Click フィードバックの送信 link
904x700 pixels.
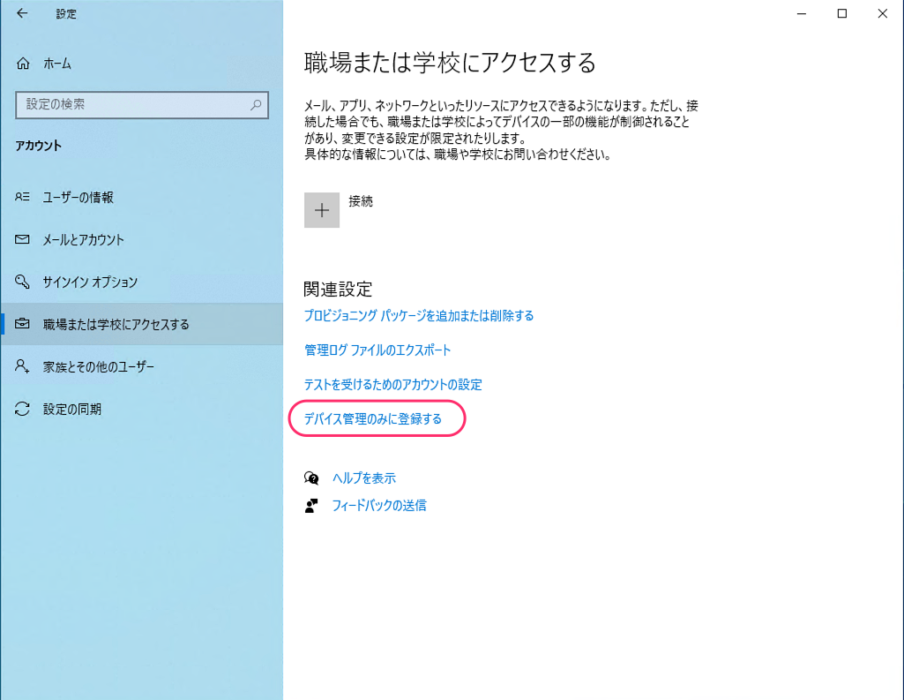click(378, 506)
